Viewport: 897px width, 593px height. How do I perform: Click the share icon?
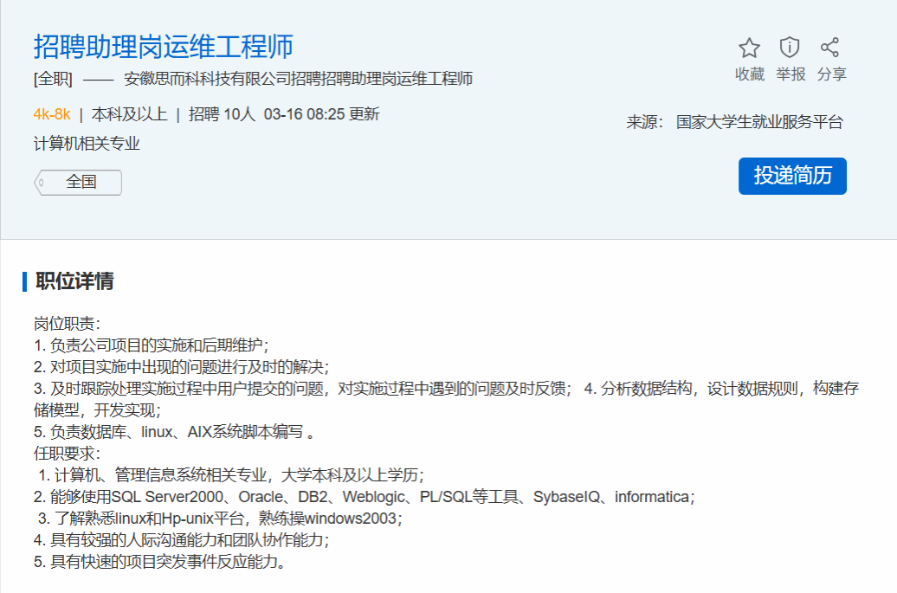click(830, 48)
